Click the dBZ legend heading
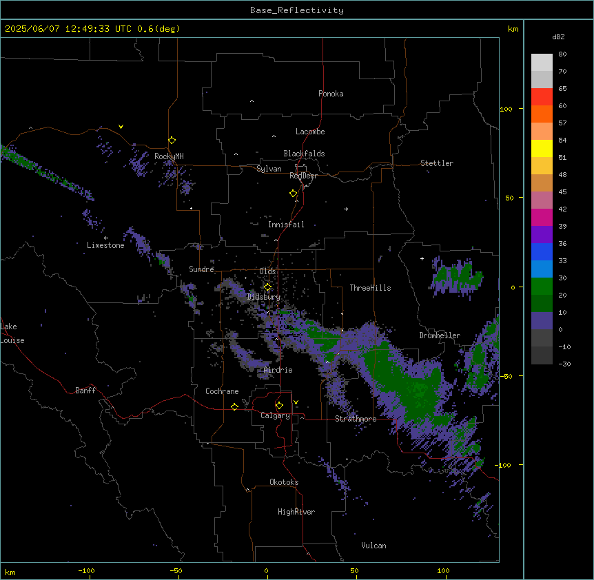594x580 pixels. 558,37
